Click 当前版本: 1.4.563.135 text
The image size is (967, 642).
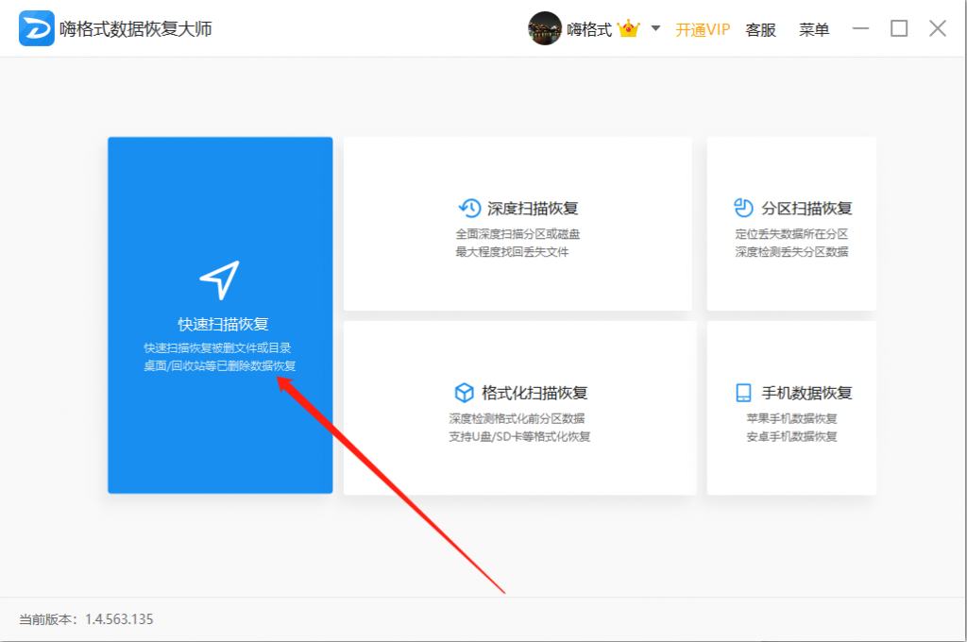[x=86, y=619]
